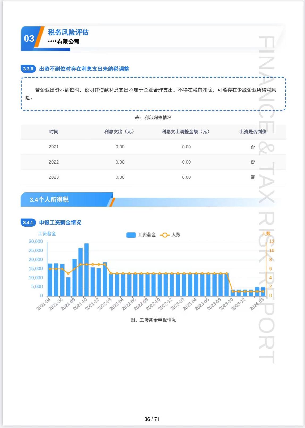Click the blue 工资薪金 legend swatch

pos(131,235)
